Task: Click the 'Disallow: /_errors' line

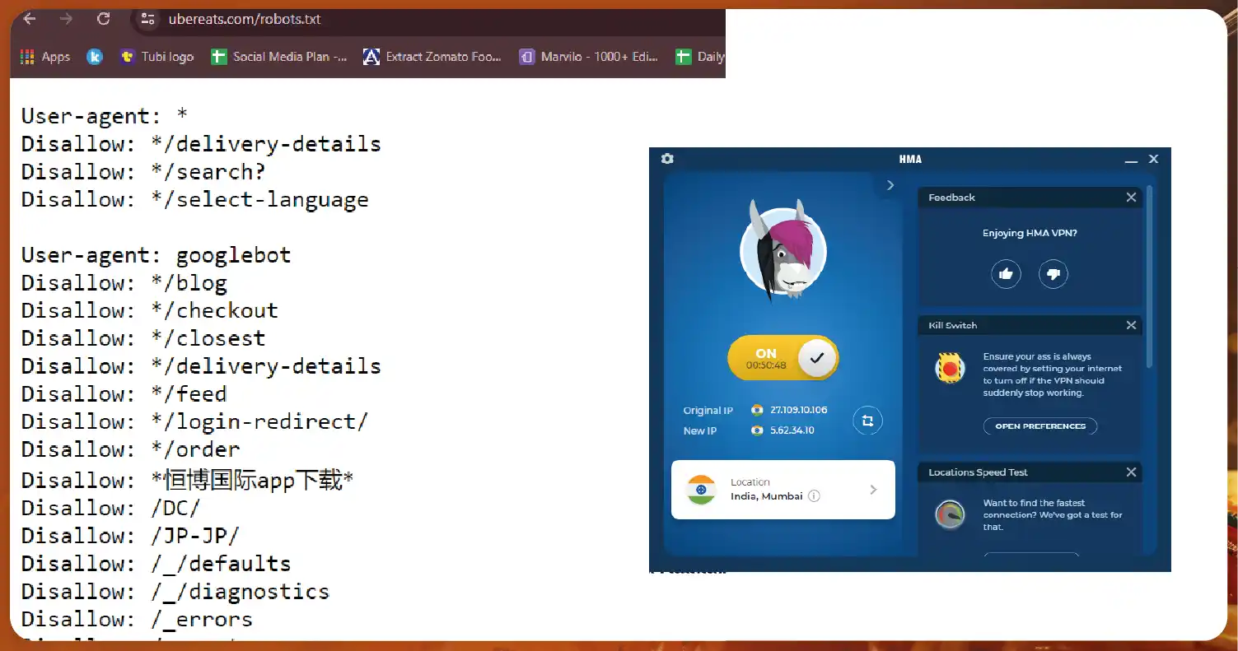Action: click(x=137, y=619)
